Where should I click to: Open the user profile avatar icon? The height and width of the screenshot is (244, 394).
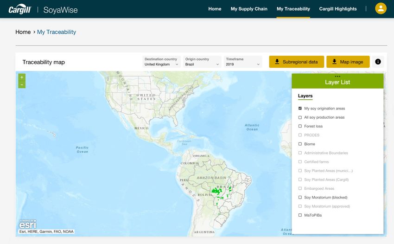coord(381,8)
